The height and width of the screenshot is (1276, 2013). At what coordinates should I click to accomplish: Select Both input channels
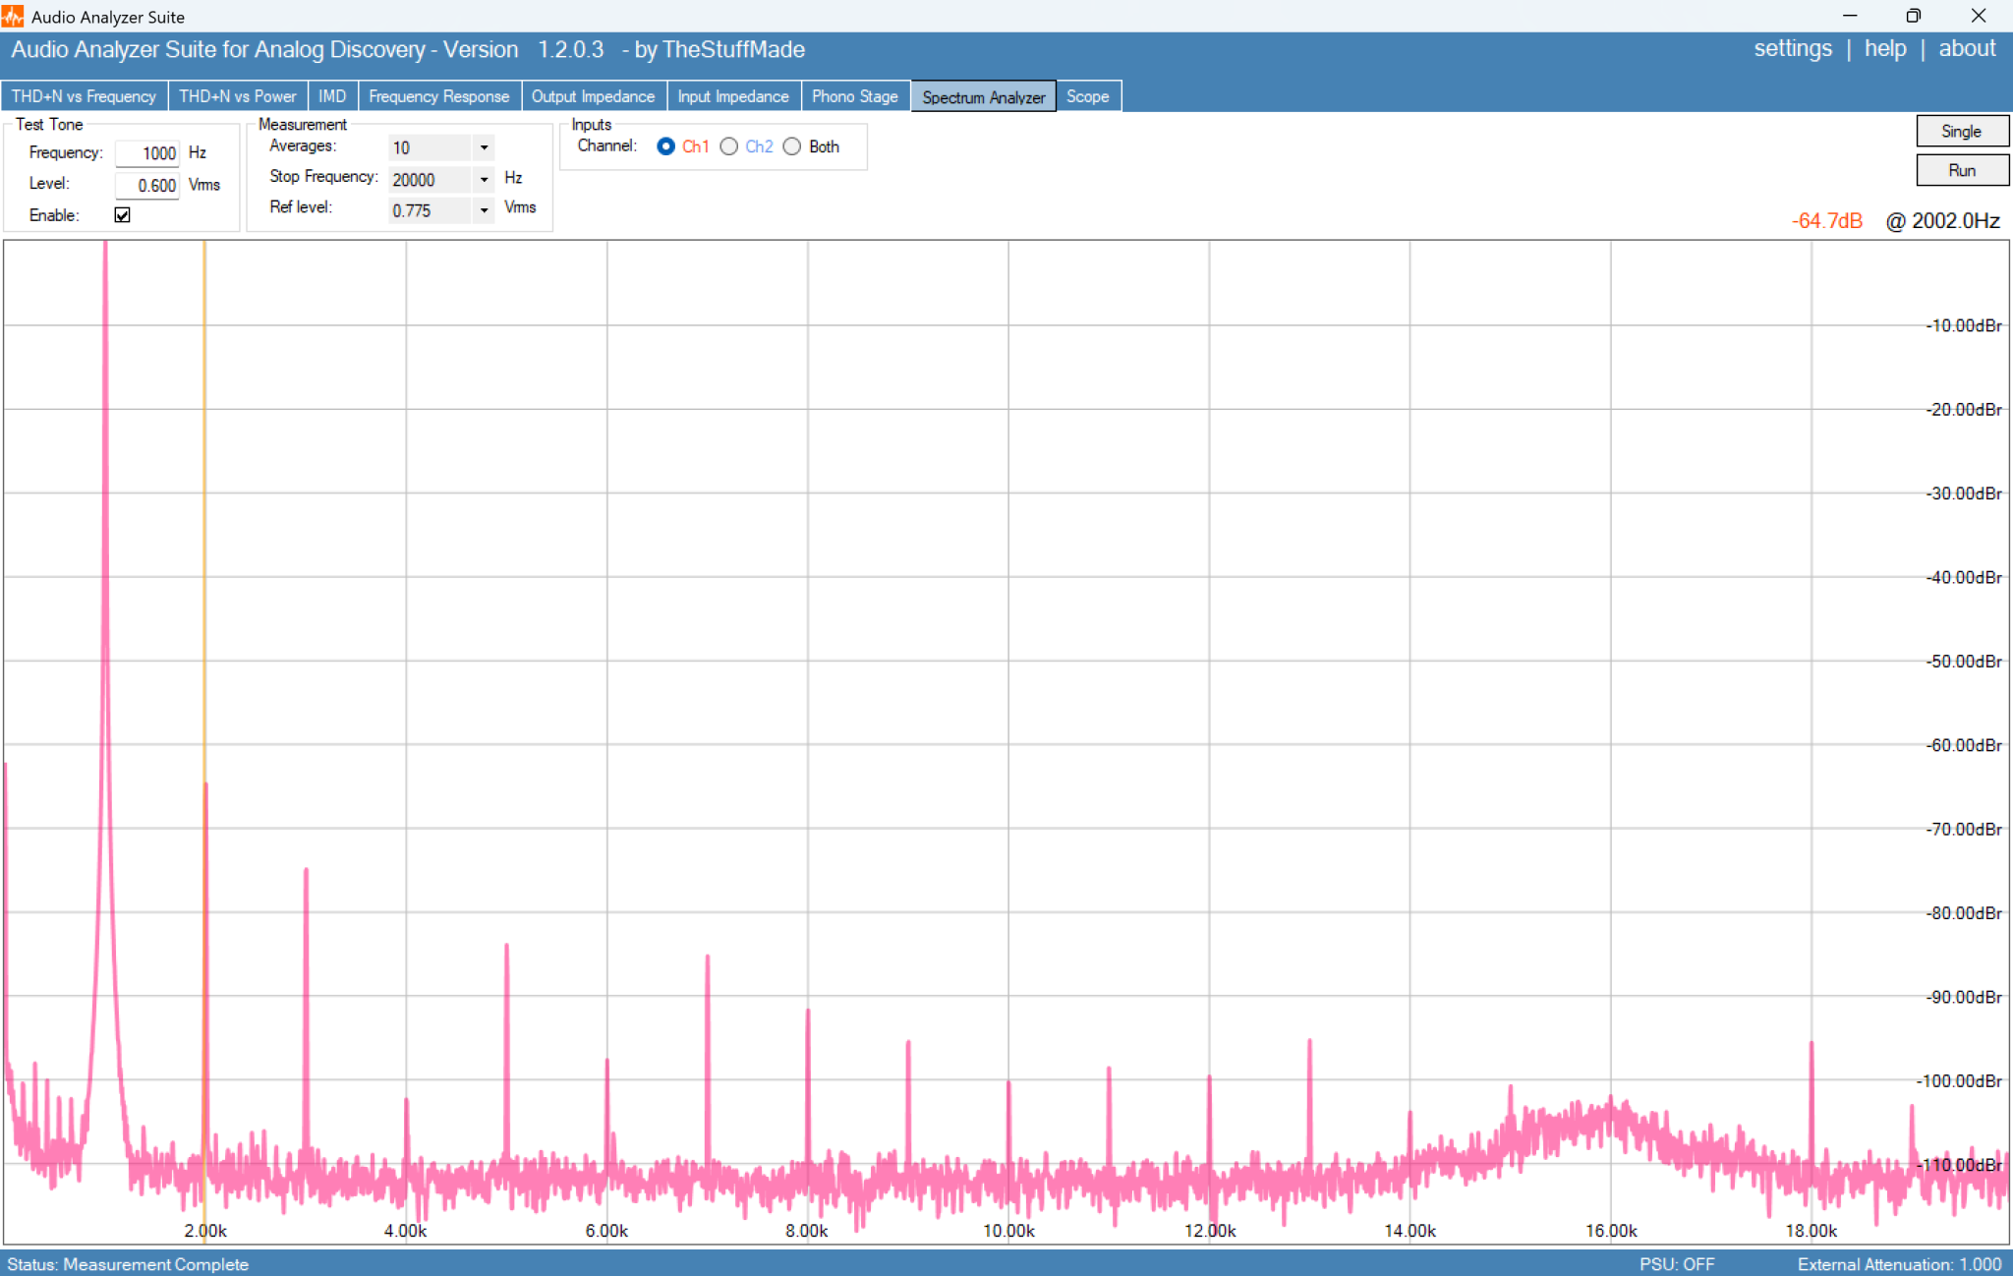(792, 146)
